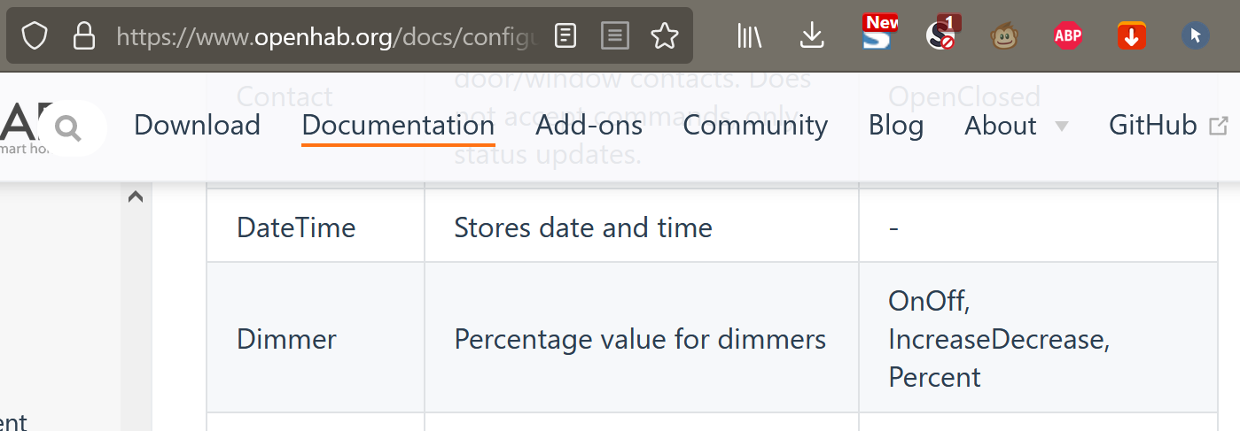Screen dimensions: 1240x431
Task: Go to the Download page
Action: pyautogui.click(x=197, y=126)
